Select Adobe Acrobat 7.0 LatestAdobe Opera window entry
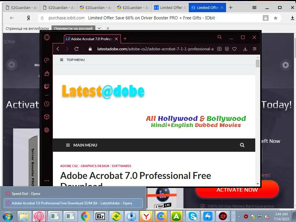Screen dimensions: 296x222 point(73,203)
